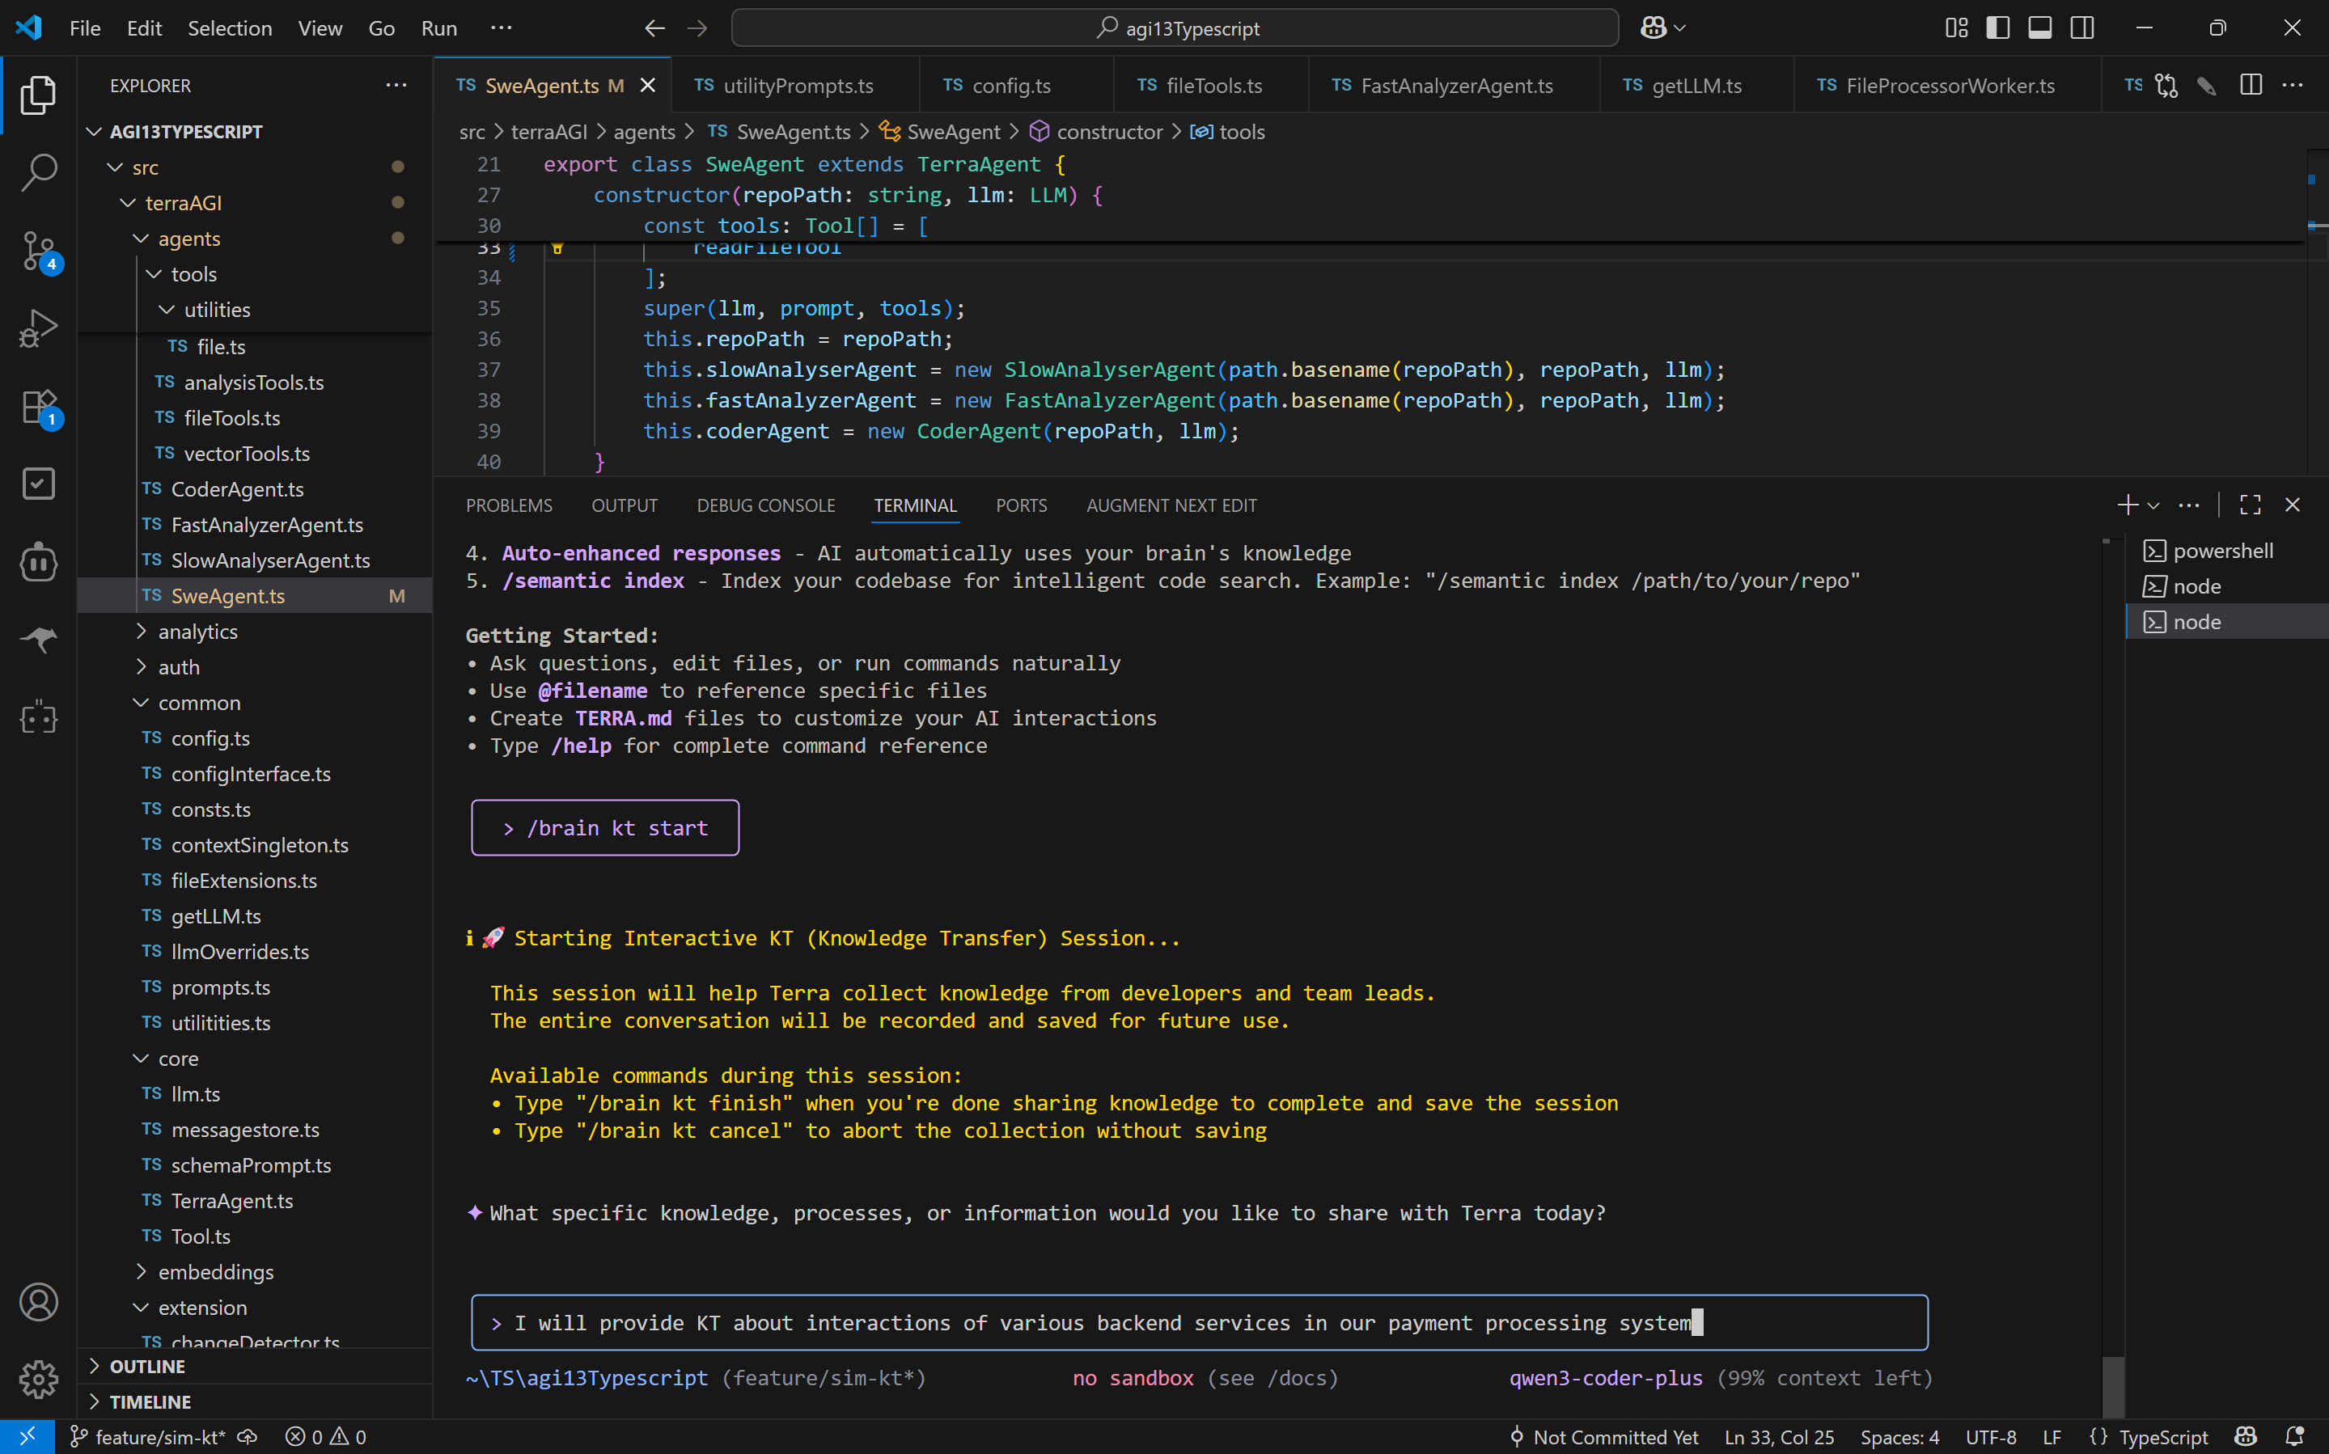
Task: Maximize the terminal panel size
Action: tap(2250, 505)
